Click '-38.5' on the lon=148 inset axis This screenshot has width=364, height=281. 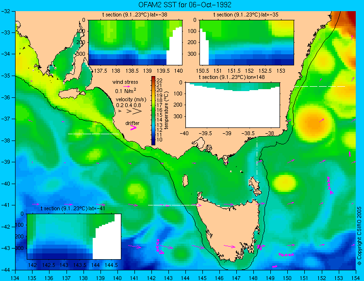click(x=248, y=133)
